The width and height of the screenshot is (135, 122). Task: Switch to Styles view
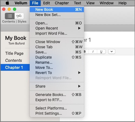[19, 16]
